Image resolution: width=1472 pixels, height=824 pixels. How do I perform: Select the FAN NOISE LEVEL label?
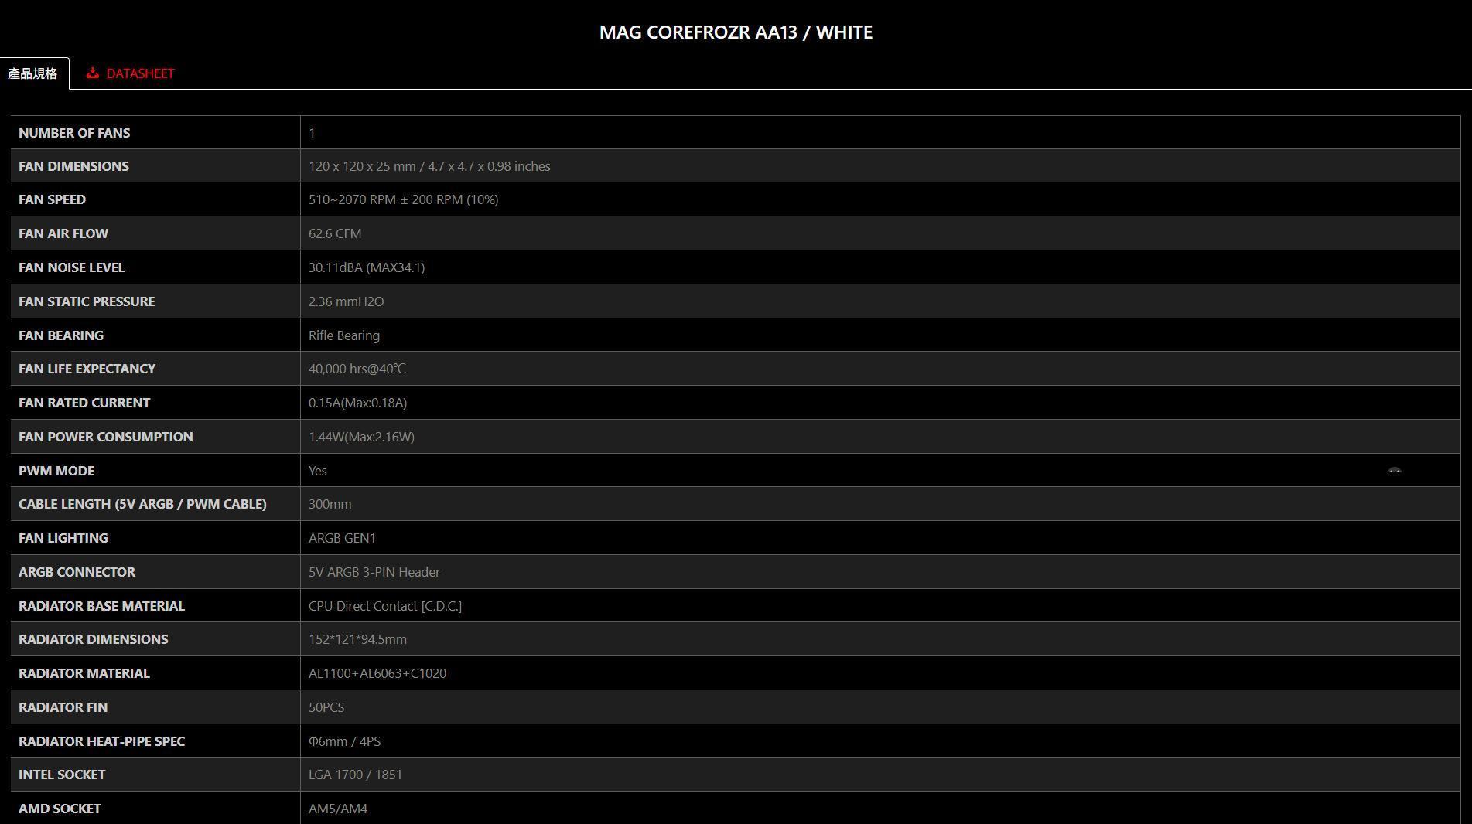click(x=71, y=267)
